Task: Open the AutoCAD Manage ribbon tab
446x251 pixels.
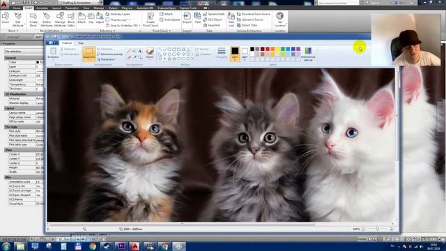Action: (x=99, y=8)
